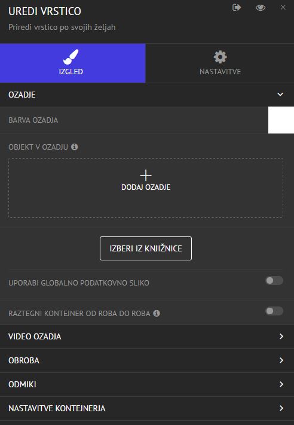Select the Izgled tab
The image size is (294, 425).
73,63
